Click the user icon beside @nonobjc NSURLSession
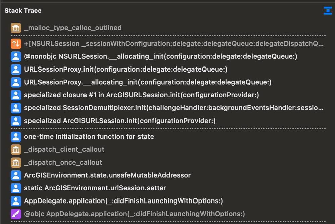The width and height of the screenshot is (335, 224). tap(16, 56)
